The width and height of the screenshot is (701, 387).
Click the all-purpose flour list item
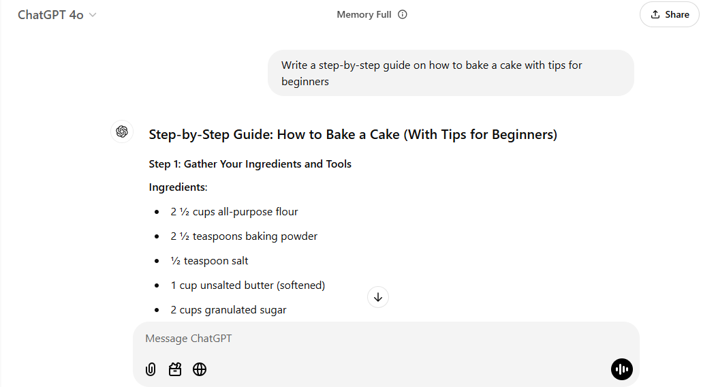coord(234,212)
